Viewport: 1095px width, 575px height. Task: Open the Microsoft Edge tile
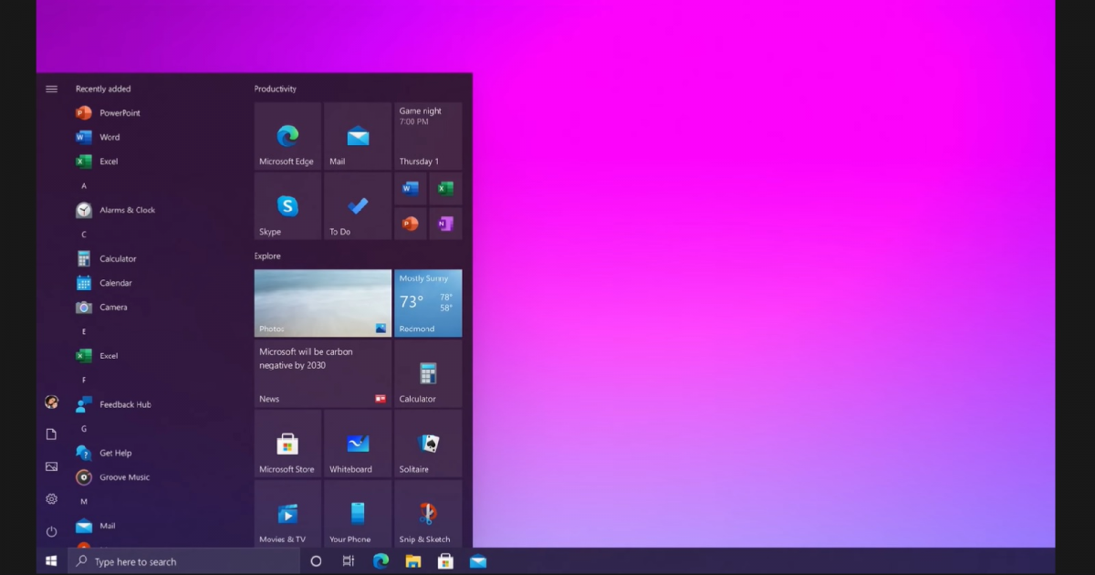click(x=287, y=136)
